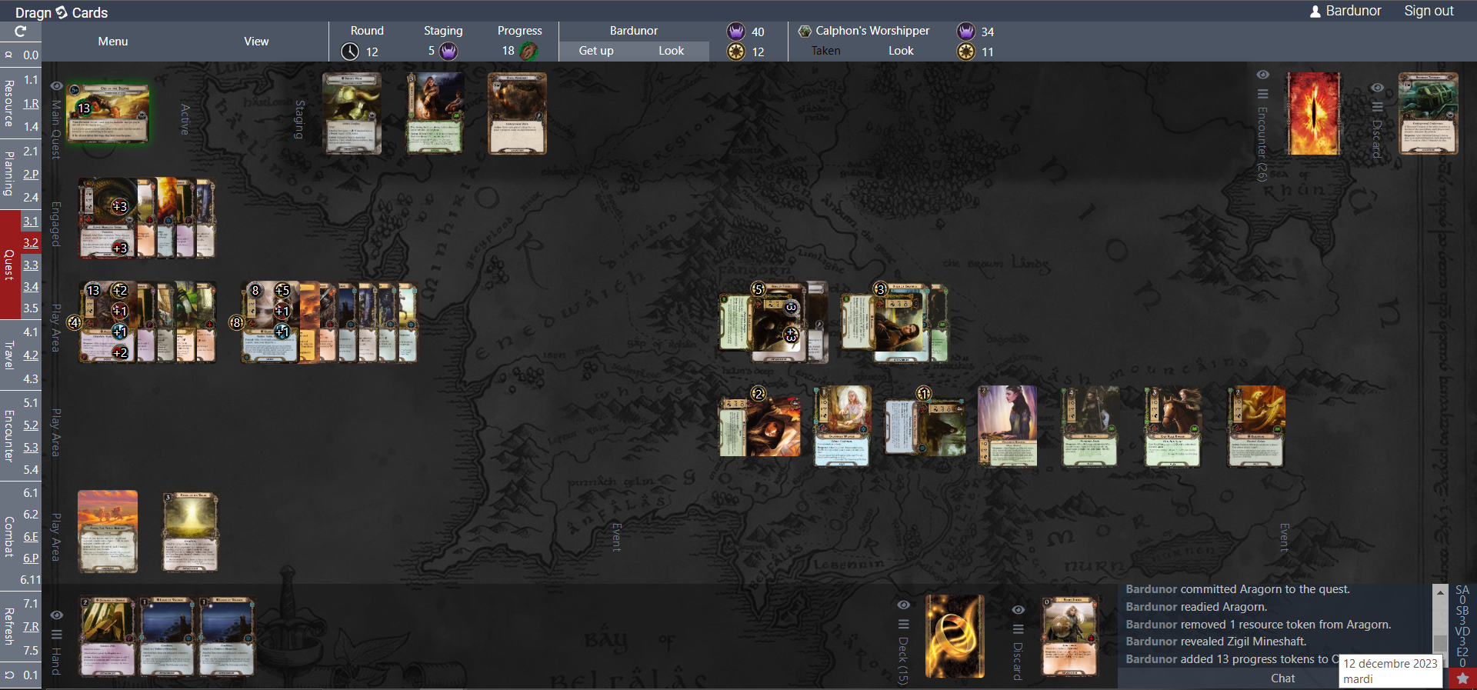1477x690 pixels.
Task: Select the Travel phase tab
Action: pyautogui.click(x=9, y=355)
